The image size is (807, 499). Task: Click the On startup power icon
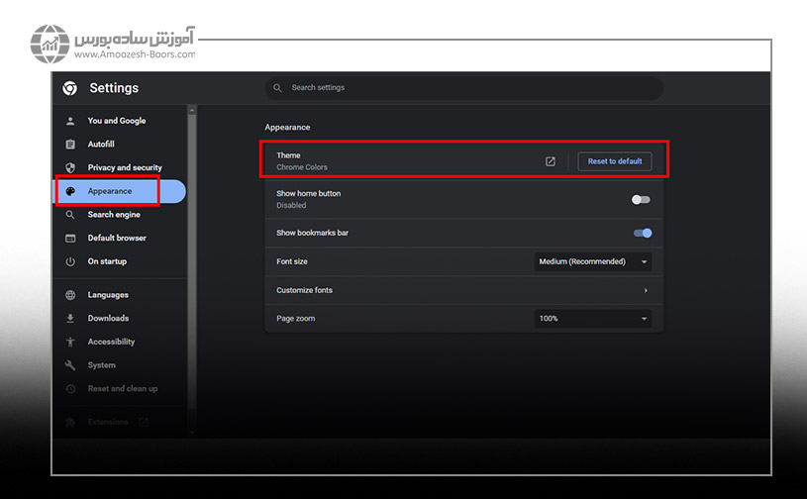pyautogui.click(x=70, y=261)
